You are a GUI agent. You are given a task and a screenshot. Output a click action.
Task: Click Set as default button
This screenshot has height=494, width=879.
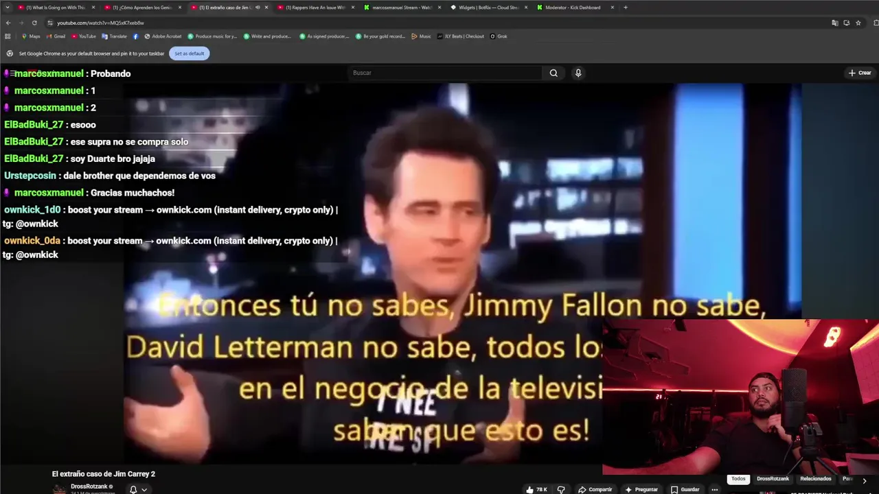pos(189,54)
